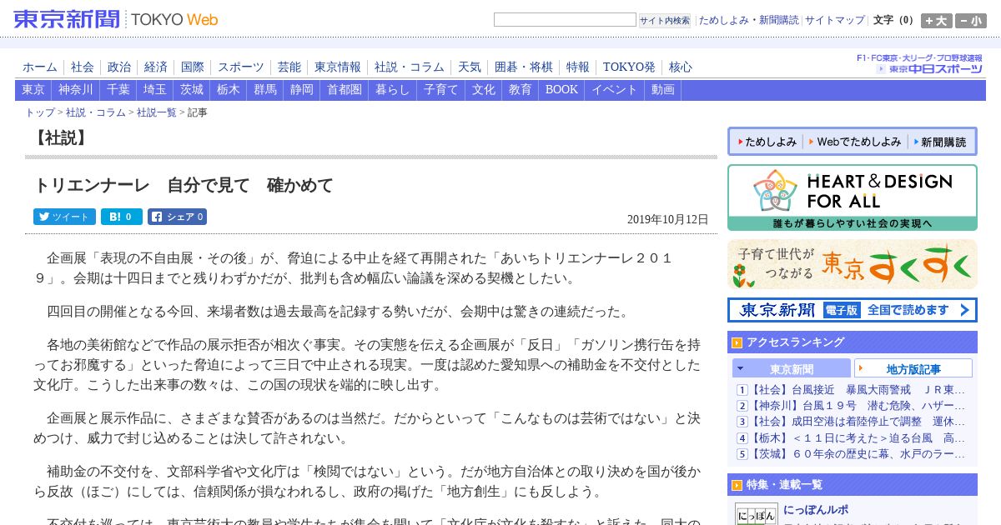Open TOKYO発 section
The width and height of the screenshot is (1001, 525).
[x=629, y=67]
